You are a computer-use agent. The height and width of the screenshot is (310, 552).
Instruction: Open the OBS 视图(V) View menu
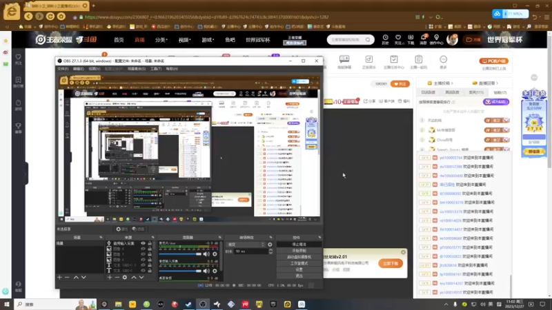pyautogui.click(x=94, y=69)
